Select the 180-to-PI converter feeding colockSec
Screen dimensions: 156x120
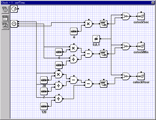point(103,24)
